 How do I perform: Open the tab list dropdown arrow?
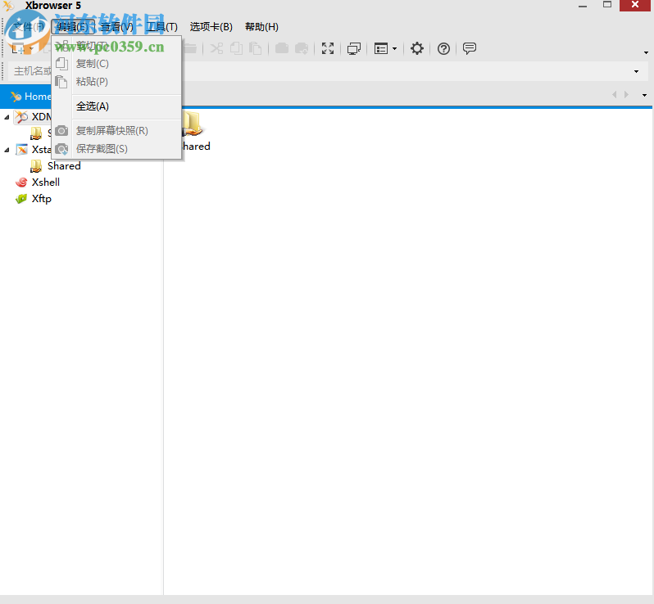(x=644, y=96)
